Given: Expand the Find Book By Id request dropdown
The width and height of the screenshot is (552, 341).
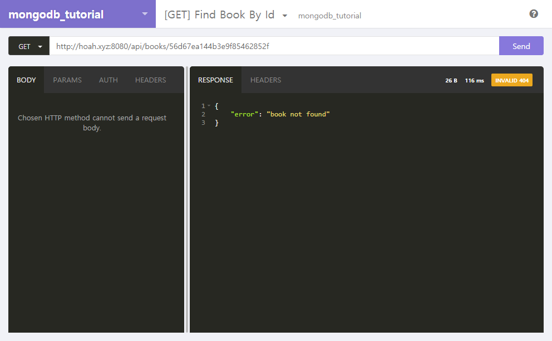Looking at the screenshot, I should point(285,16).
